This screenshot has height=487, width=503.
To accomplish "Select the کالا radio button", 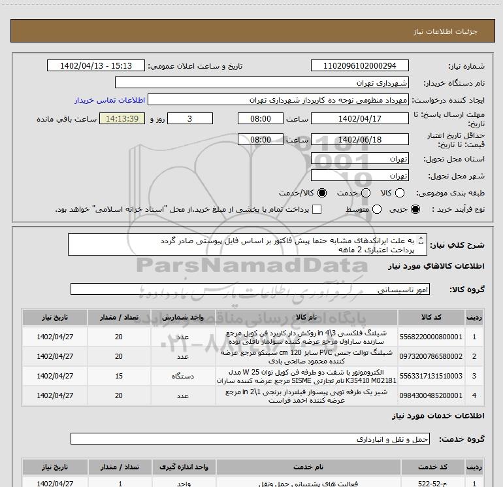I will tap(400, 193).
